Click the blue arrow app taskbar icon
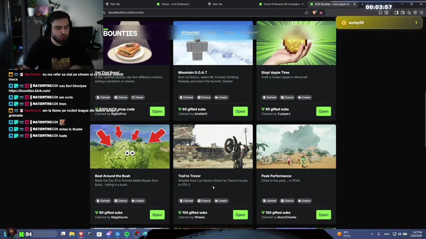426x239 pixels. (x=117, y=234)
